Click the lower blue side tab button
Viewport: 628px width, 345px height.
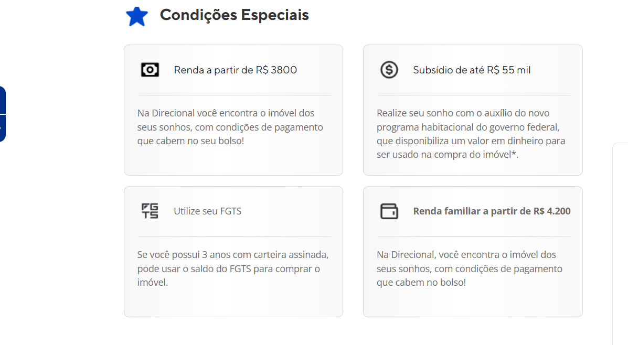3,128
